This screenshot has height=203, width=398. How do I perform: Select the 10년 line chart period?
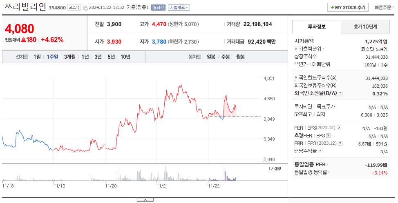pyautogui.click(x=125, y=57)
